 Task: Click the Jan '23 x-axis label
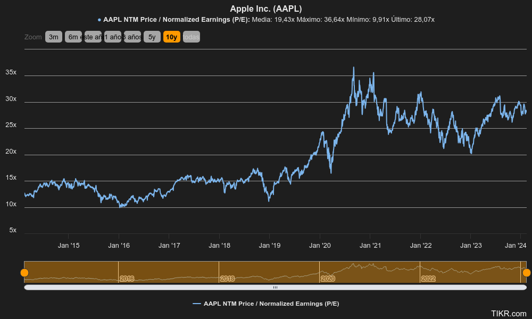point(471,246)
